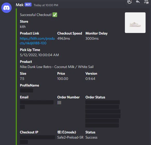Screen dimensions: 151x145
Task: Select the monitor delay '3000ms'
Action: 92,39
